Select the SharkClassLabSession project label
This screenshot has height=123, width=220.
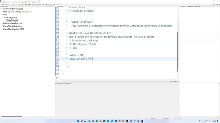click(x=12, y=26)
